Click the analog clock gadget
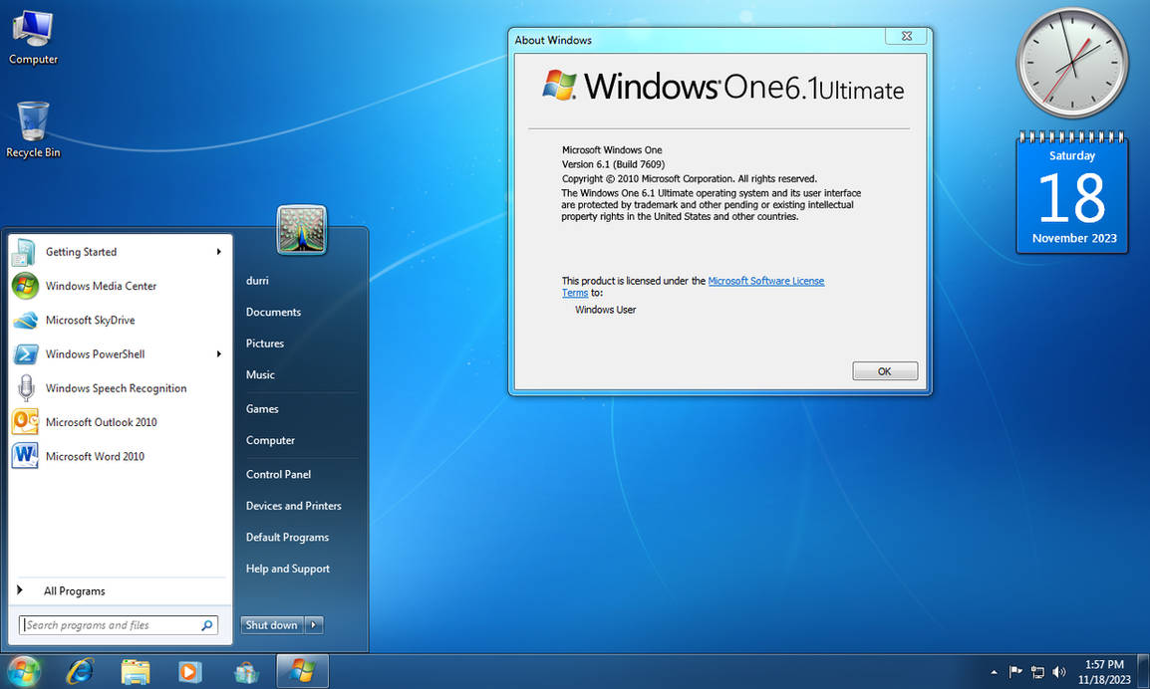 (x=1071, y=63)
